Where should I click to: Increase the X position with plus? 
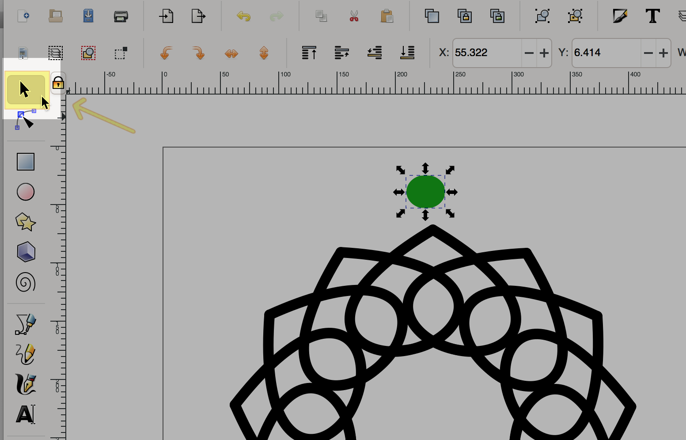[544, 53]
